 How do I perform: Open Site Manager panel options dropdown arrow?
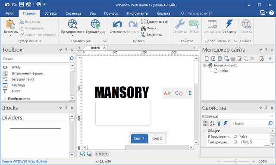[x=260, y=50]
